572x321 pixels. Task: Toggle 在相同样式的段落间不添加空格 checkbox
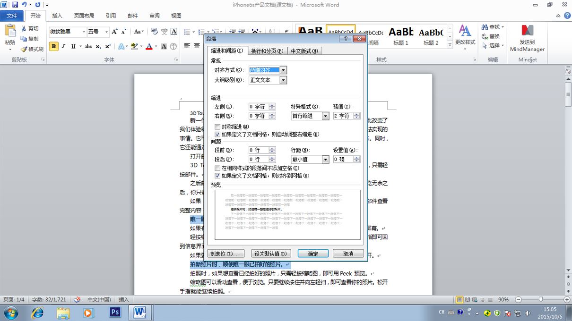tap(217, 168)
